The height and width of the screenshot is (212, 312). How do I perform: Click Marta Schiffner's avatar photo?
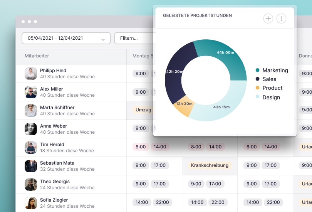pos(31,111)
